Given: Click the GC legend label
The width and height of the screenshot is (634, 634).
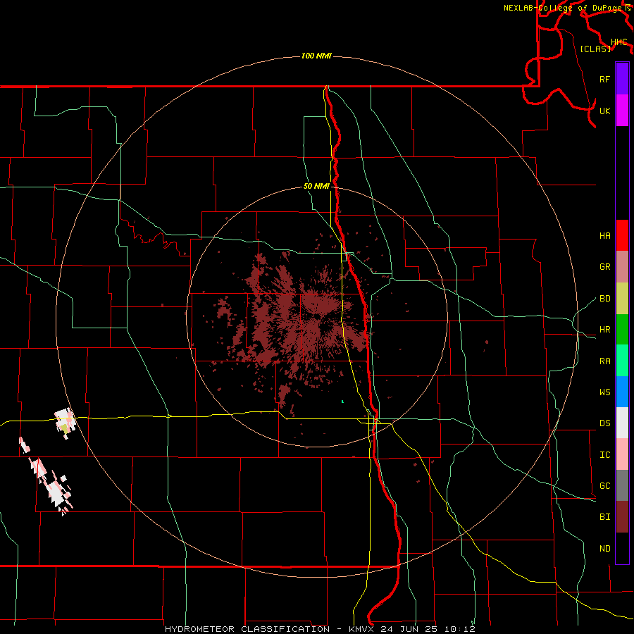Looking at the screenshot, I should (x=604, y=486).
